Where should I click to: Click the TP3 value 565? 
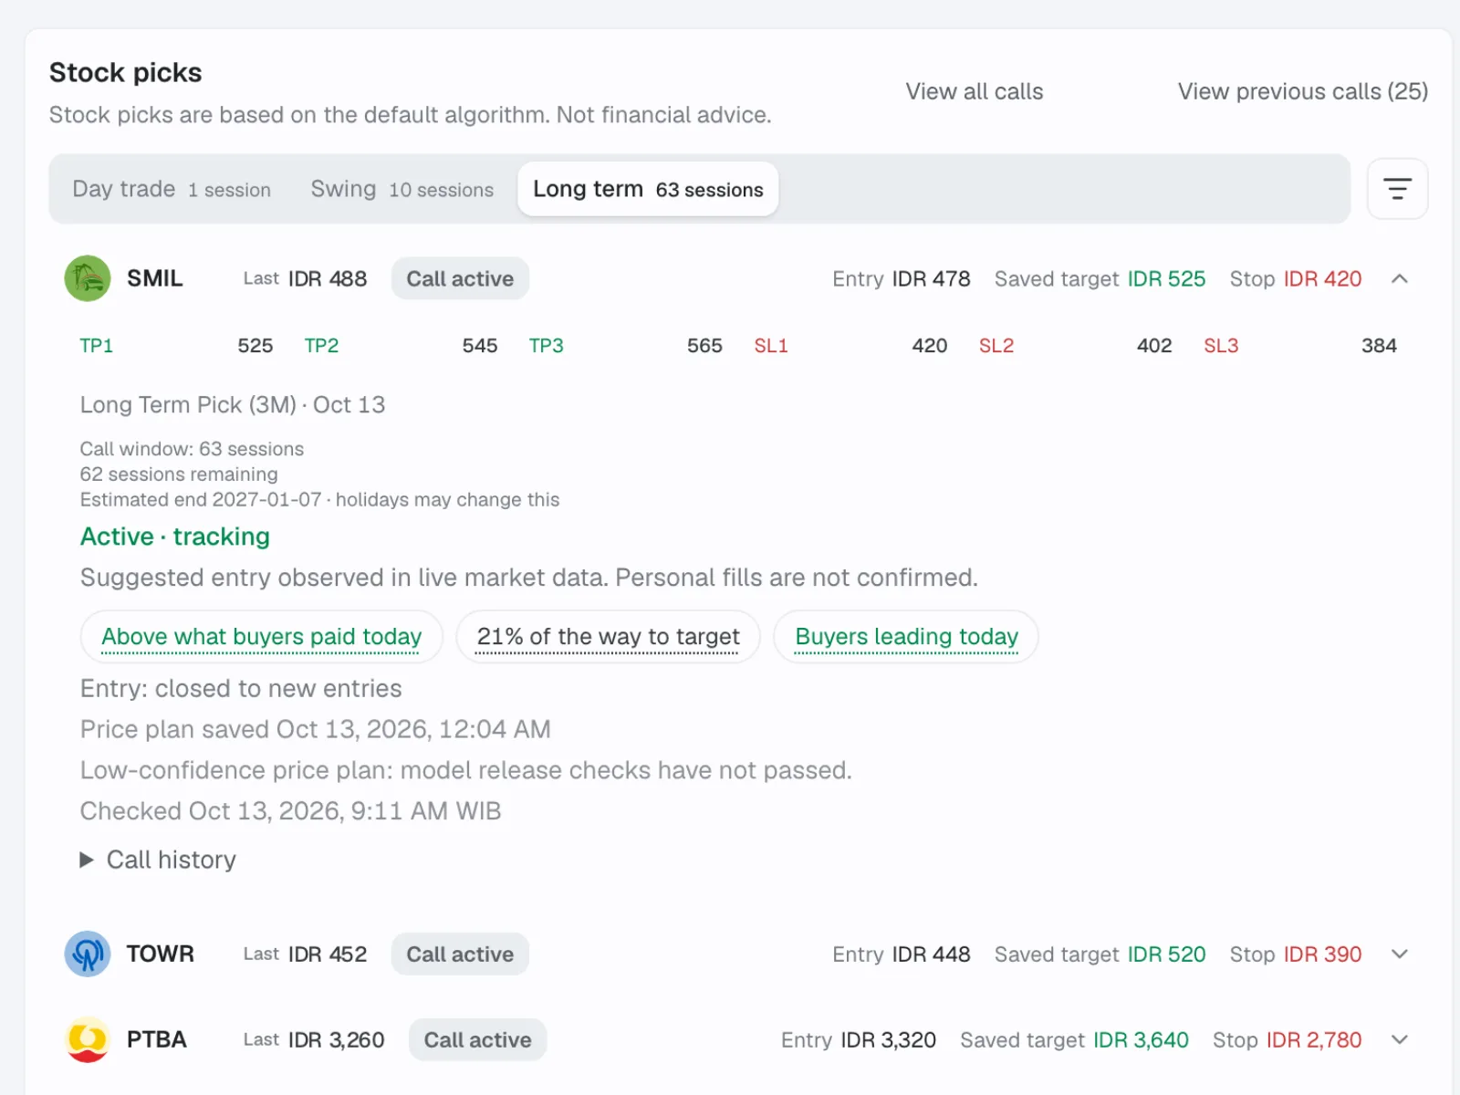tap(704, 346)
